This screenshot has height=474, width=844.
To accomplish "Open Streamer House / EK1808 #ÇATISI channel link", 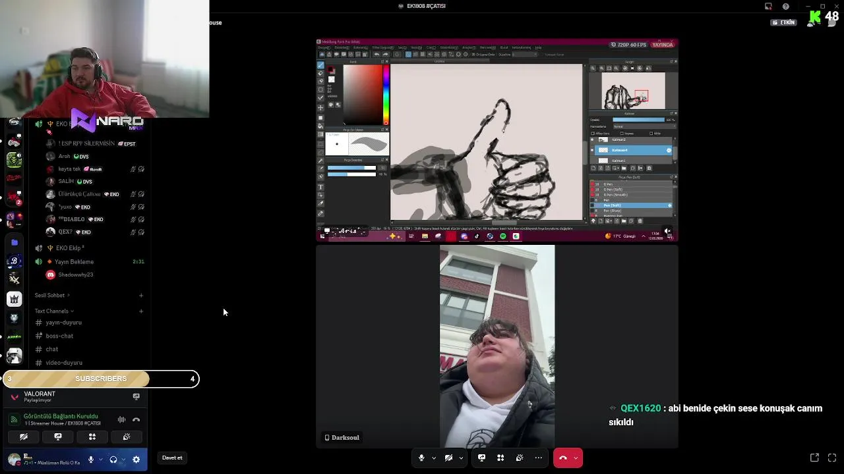I will (63, 423).
